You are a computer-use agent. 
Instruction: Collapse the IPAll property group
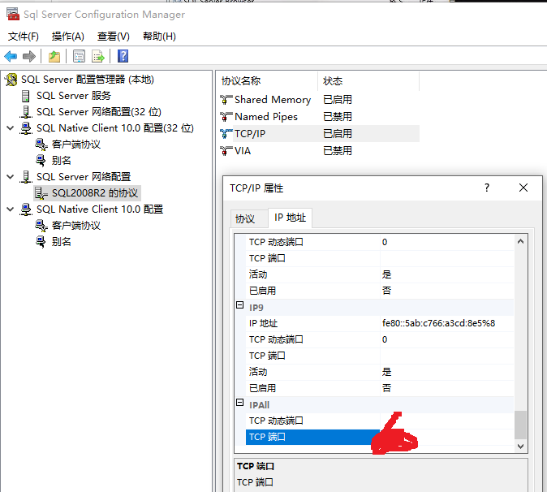coord(239,403)
